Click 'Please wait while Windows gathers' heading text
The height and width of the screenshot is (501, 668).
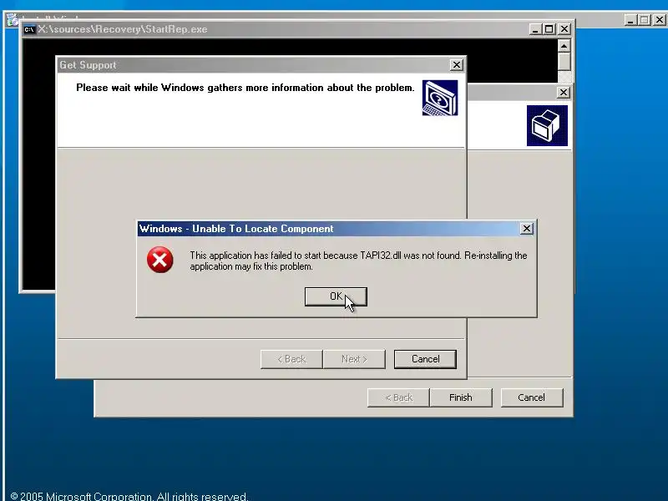click(245, 88)
